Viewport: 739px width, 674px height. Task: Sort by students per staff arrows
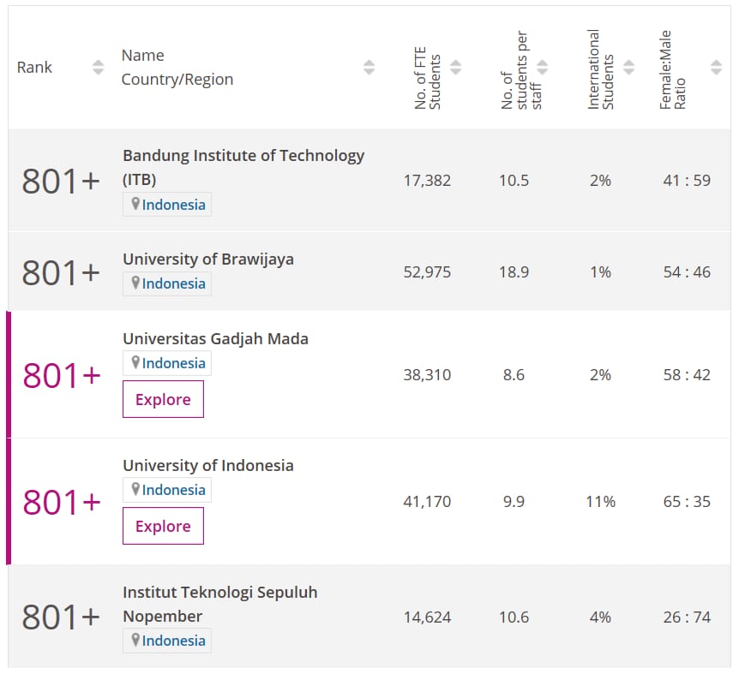pyautogui.click(x=542, y=67)
